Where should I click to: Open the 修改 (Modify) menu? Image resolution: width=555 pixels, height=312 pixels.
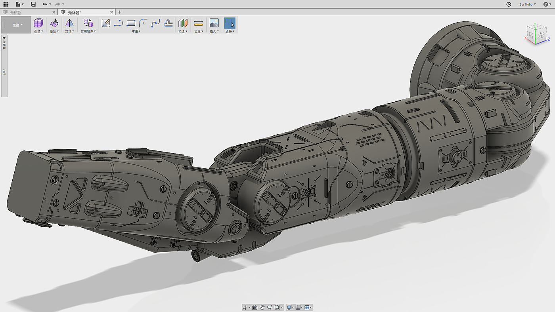(54, 31)
